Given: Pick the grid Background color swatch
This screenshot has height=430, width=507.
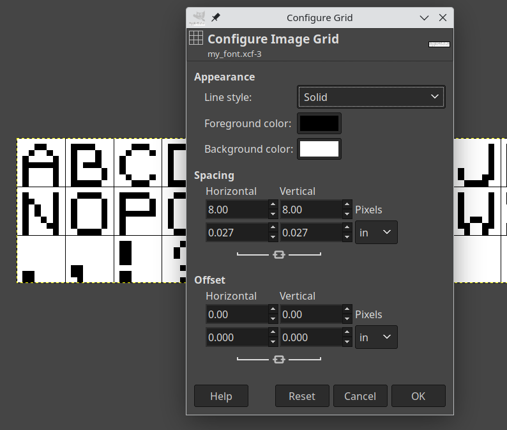Looking at the screenshot, I should click(x=319, y=149).
